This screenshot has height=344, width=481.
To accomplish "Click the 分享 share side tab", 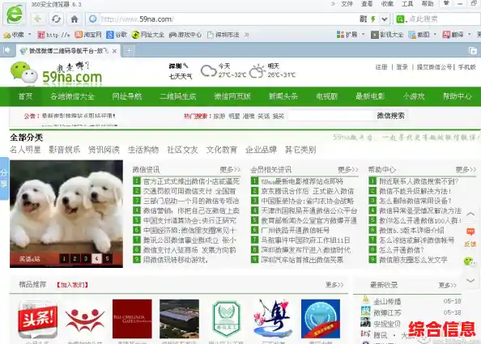I will pyautogui.click(x=4, y=178).
